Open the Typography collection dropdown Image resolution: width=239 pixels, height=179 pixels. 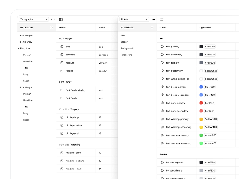click(x=34, y=19)
